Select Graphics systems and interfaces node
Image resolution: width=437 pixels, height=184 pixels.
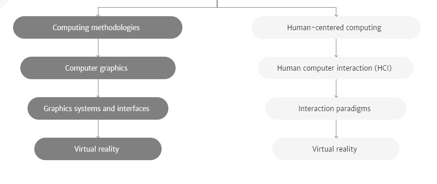tap(98, 108)
